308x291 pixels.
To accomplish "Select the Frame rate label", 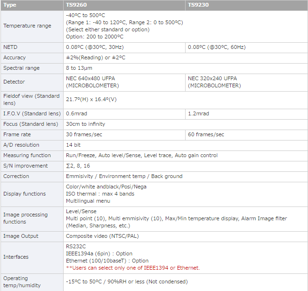I will tap(17, 134).
